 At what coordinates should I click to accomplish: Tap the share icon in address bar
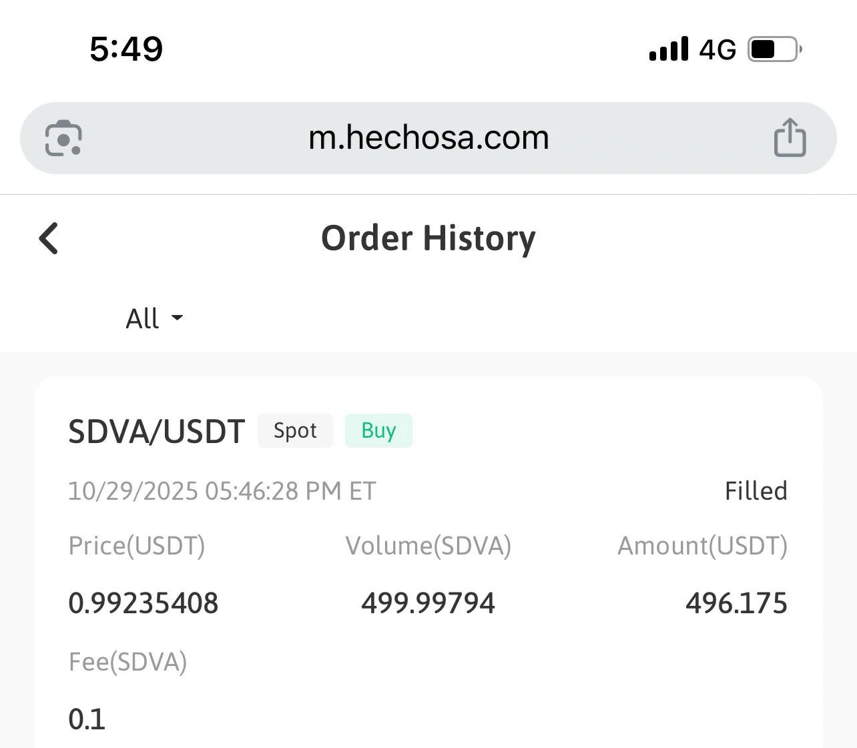pyautogui.click(x=790, y=137)
